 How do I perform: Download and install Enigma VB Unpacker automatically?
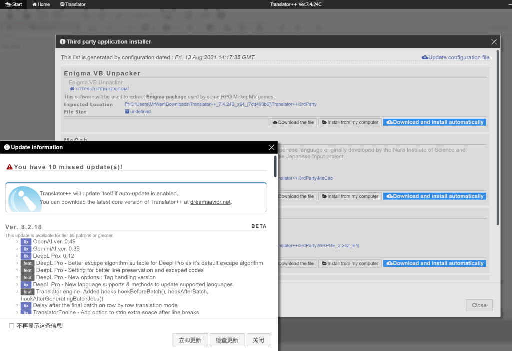pyautogui.click(x=435, y=122)
